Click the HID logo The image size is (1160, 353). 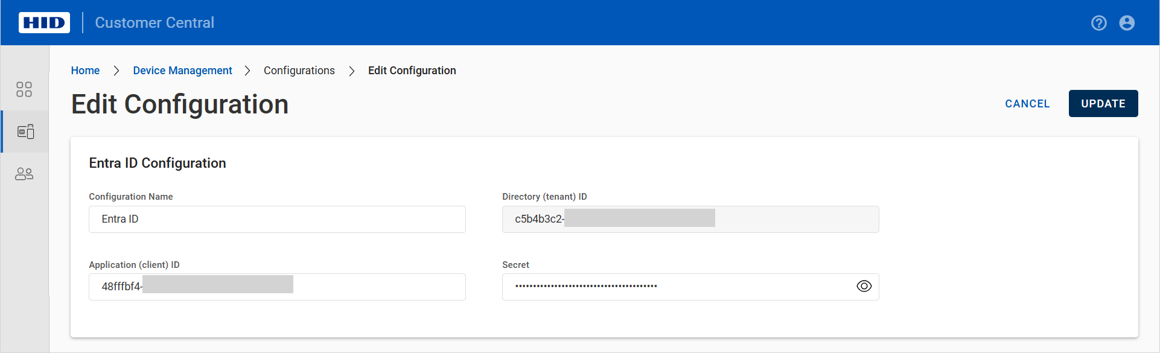[x=44, y=23]
